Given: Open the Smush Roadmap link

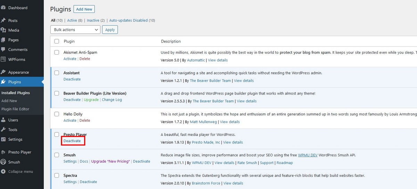Looking at the screenshot, I should pyautogui.click(x=285, y=163).
